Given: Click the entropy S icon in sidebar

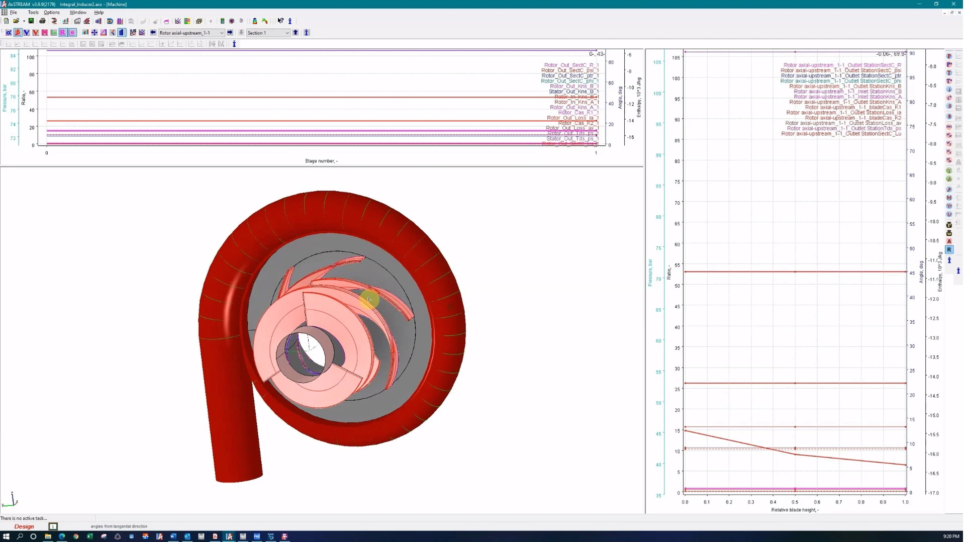Looking at the screenshot, I should click(x=949, y=104).
